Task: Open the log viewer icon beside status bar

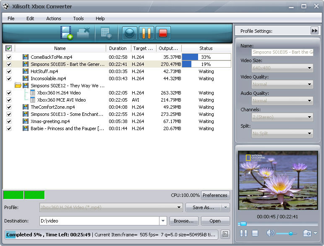Action: tap(225, 234)
